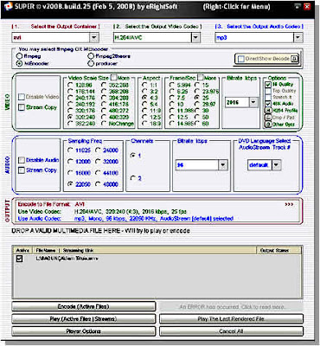
Task: Choose aspect ratio 4:3
Action: (144, 98)
